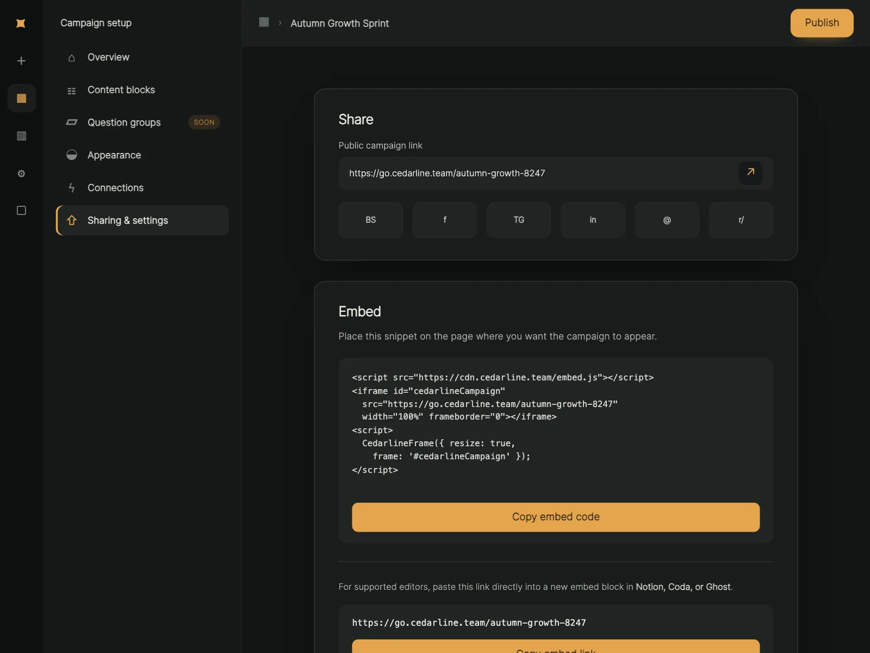870x653 pixels.
Task: Select the highlighted orange grid rail icon
Action: tap(22, 98)
